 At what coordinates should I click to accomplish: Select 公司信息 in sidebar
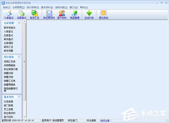8,102
